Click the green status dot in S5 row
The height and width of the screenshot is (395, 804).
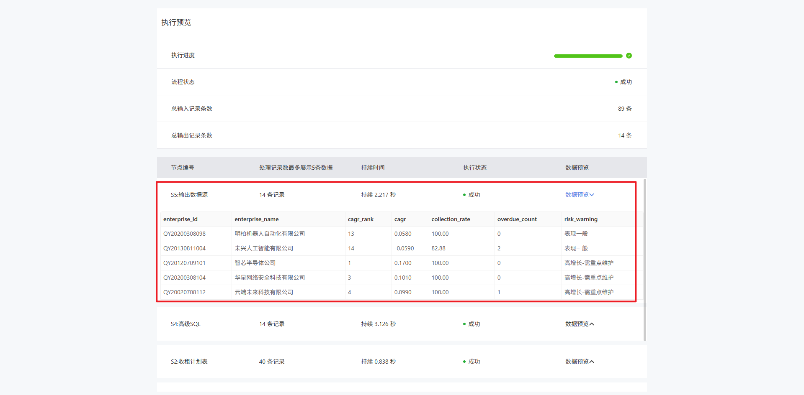(464, 195)
